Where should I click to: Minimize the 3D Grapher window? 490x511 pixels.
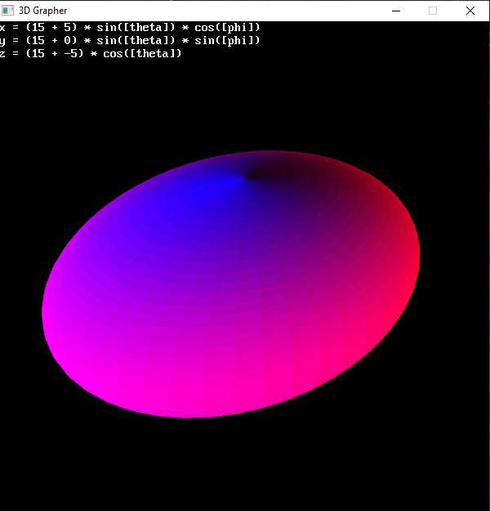(x=395, y=11)
